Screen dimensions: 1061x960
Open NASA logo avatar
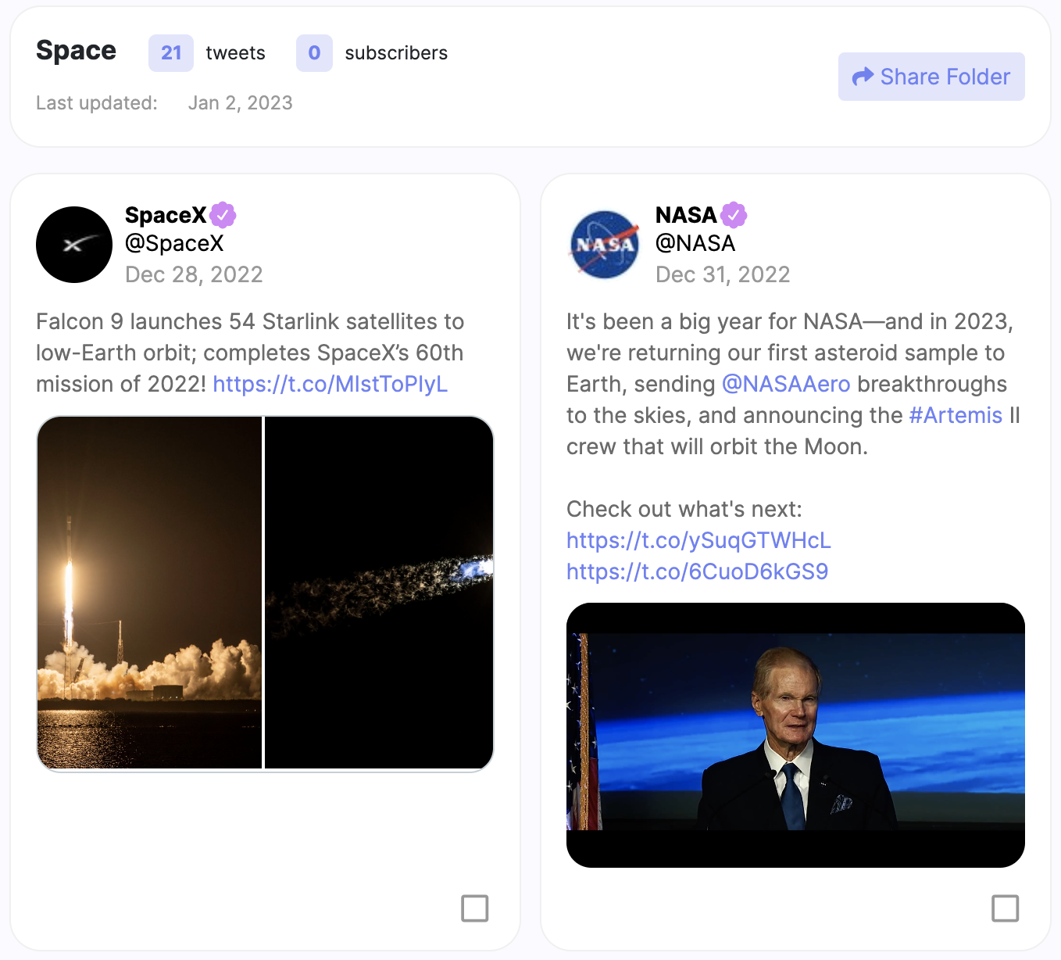(x=605, y=245)
